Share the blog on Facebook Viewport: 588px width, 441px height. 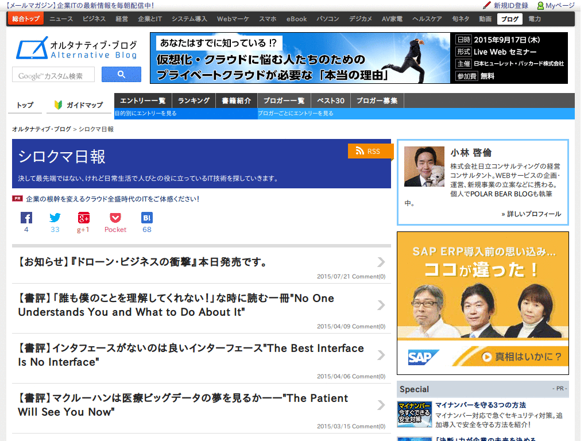coord(26,218)
